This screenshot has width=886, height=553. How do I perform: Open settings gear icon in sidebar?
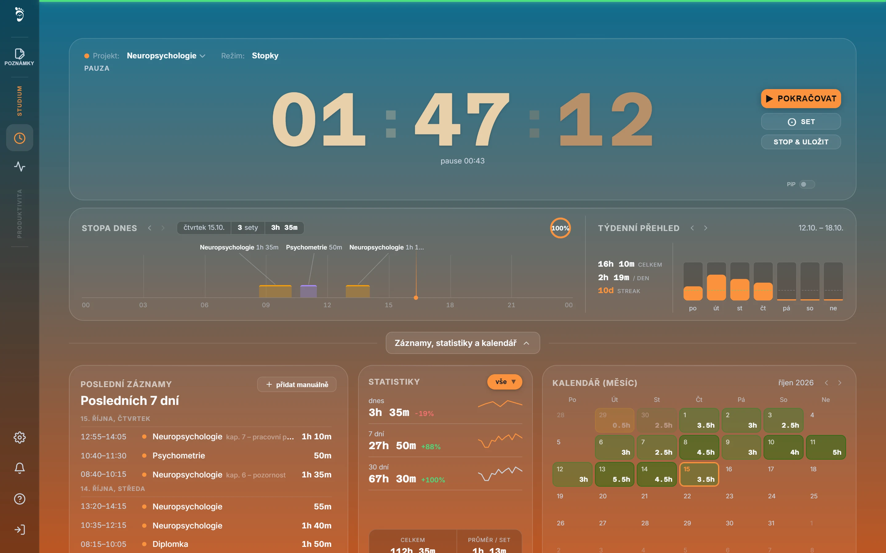[19, 437]
